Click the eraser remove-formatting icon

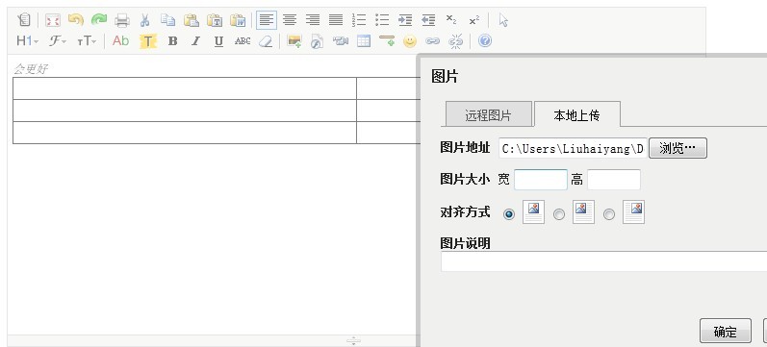tap(266, 41)
